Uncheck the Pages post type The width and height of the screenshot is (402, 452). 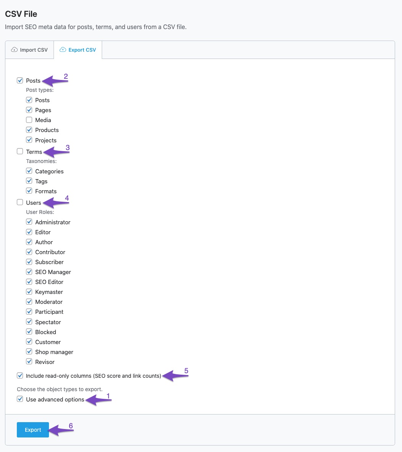click(x=29, y=110)
